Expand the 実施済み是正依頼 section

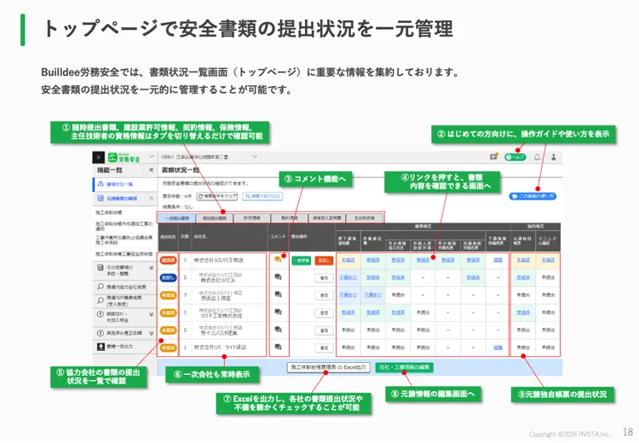point(151,333)
